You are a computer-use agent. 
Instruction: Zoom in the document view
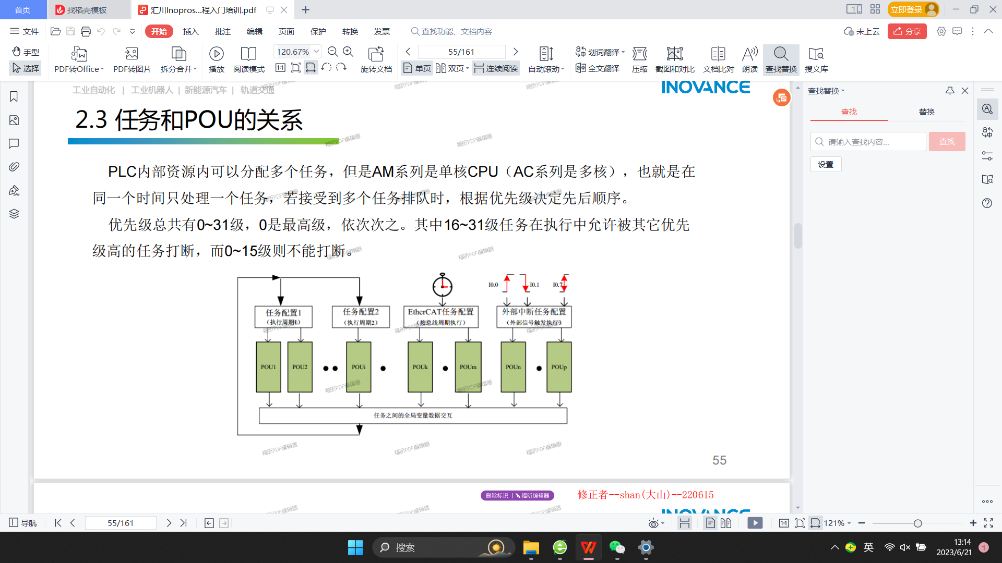tap(348, 52)
